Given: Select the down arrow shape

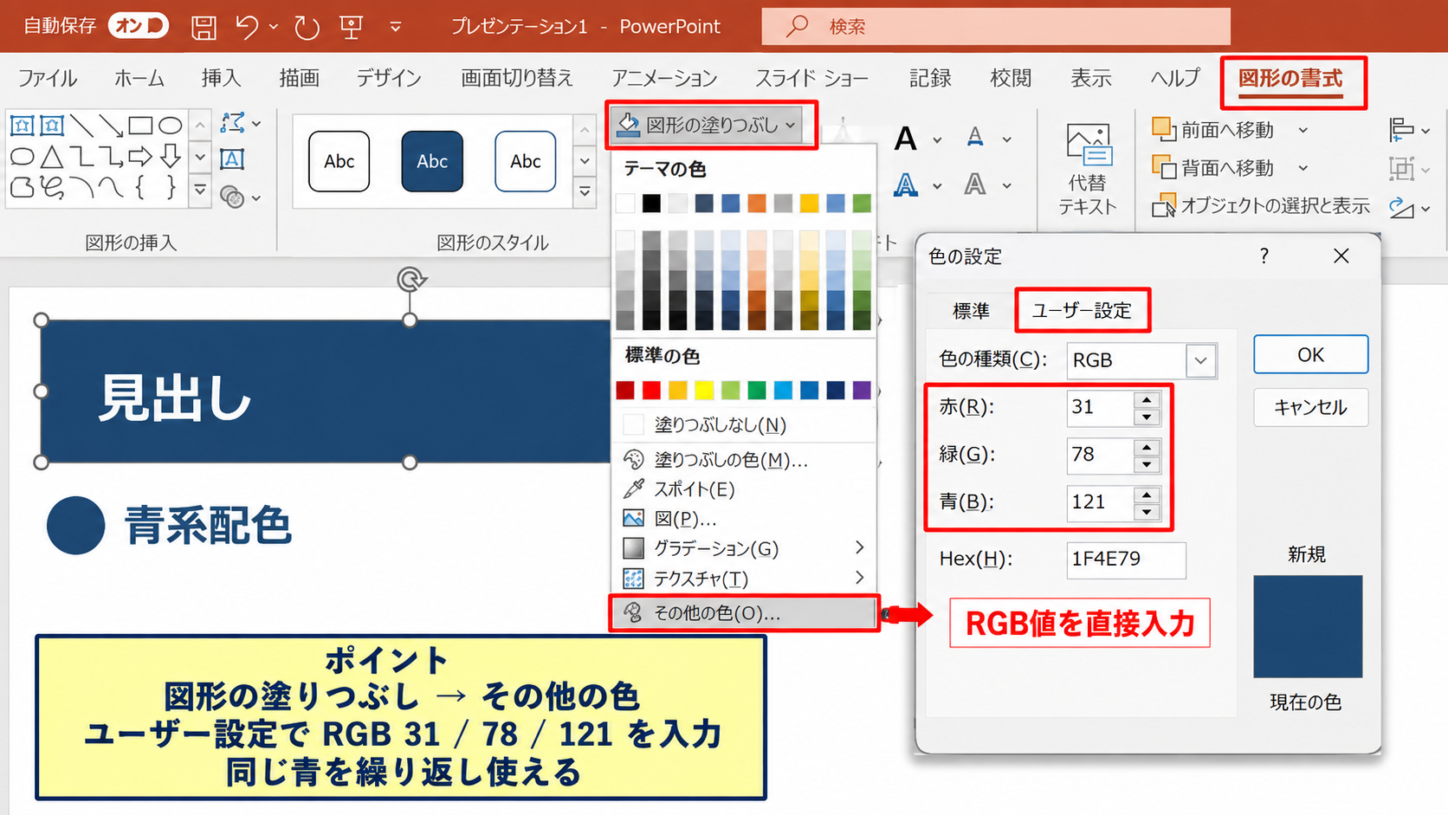Looking at the screenshot, I should (x=171, y=157).
